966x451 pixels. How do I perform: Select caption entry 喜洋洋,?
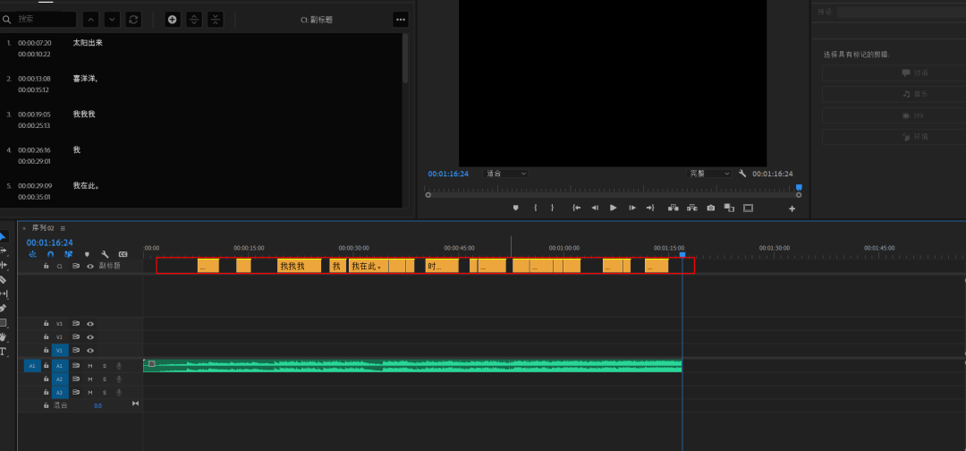click(x=85, y=79)
